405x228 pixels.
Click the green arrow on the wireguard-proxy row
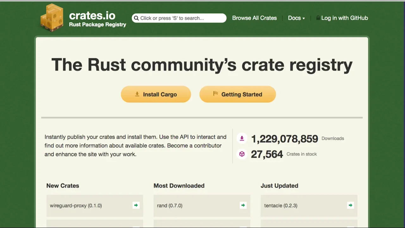coord(136,206)
